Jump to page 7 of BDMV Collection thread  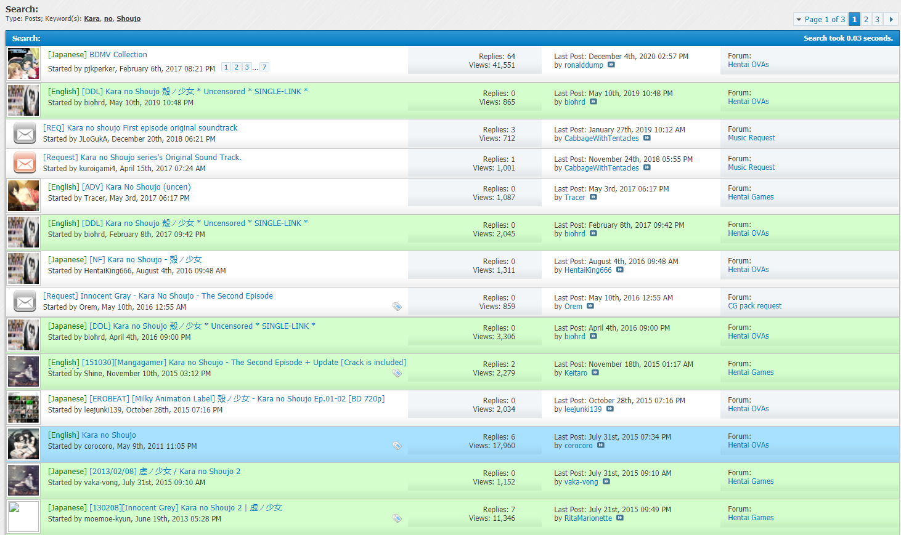pos(264,67)
